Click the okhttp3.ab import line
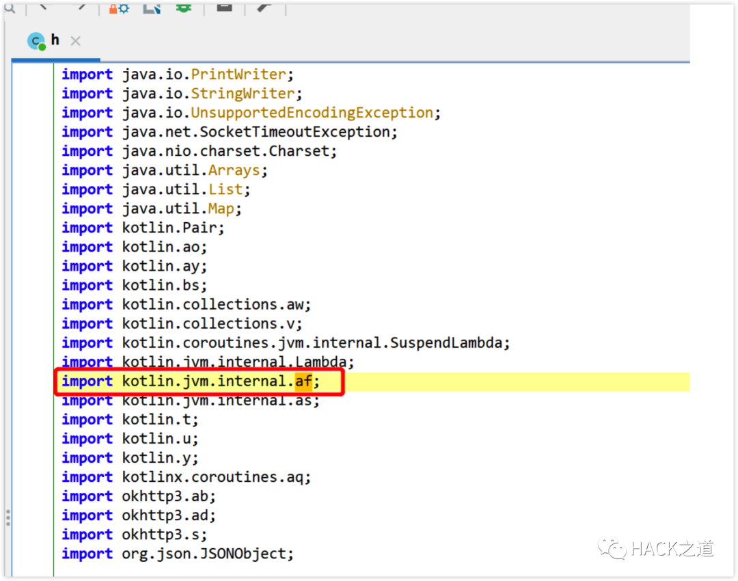Screen dimensions: 738x581 pyautogui.click(x=139, y=497)
